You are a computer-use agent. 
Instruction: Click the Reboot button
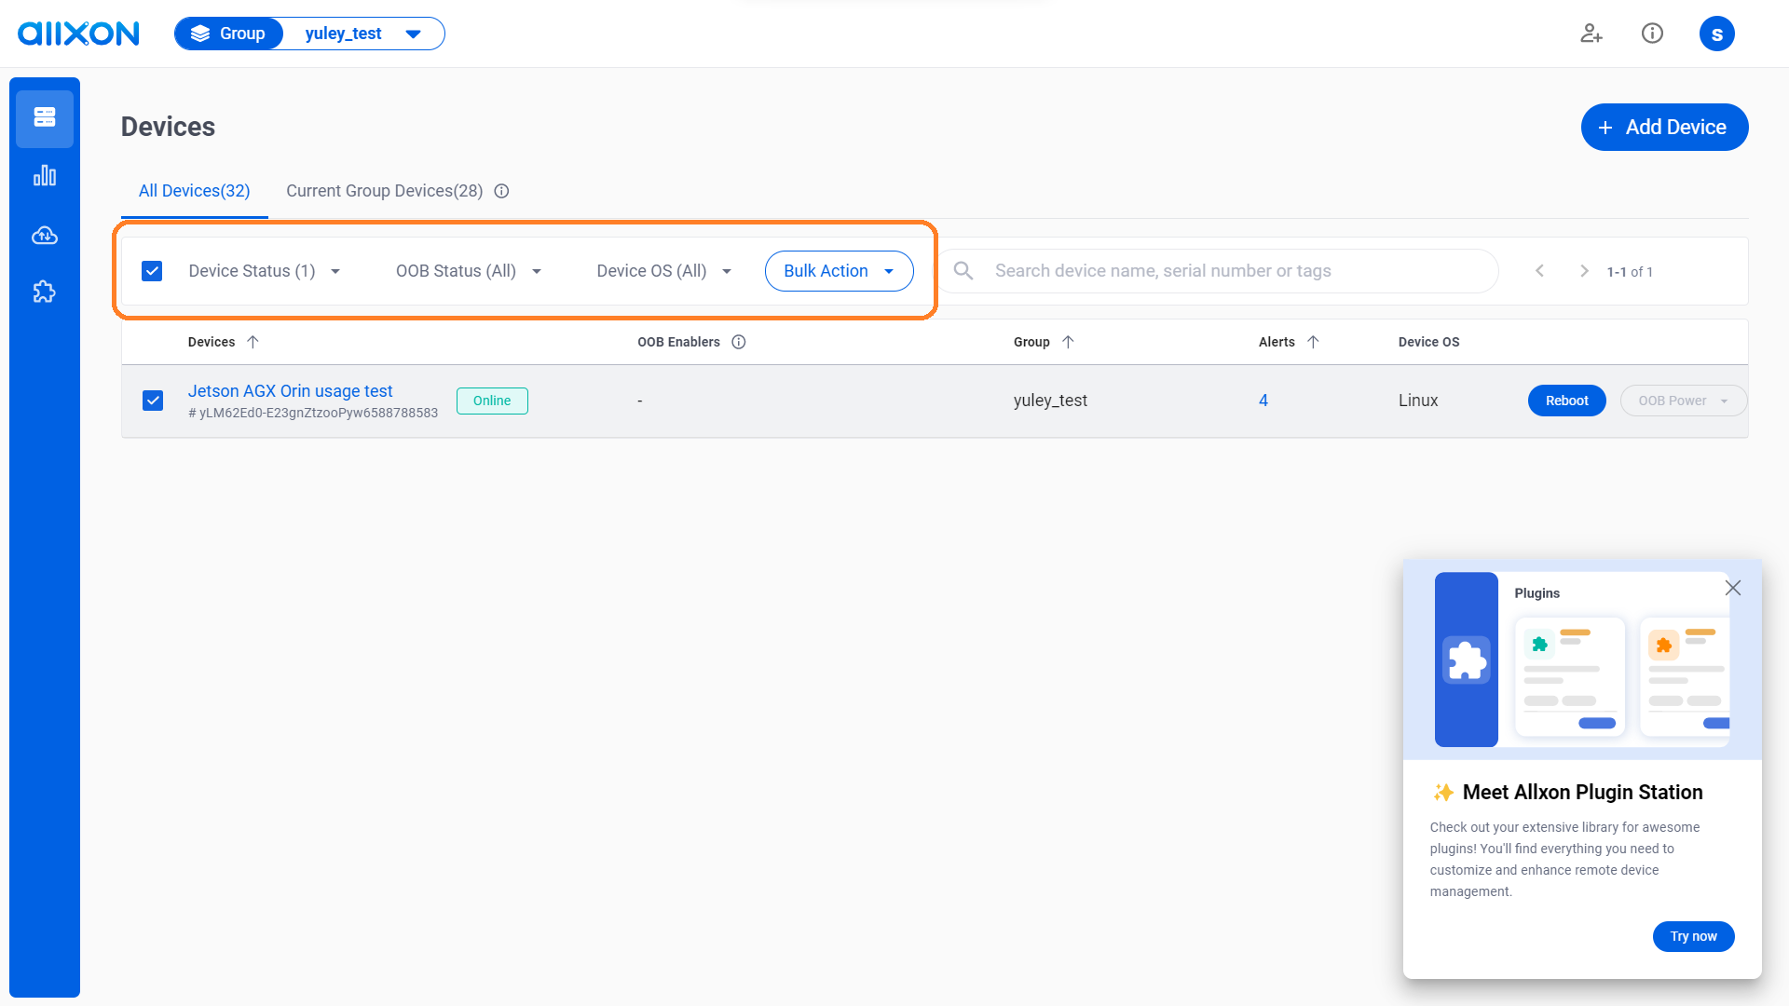pyautogui.click(x=1566, y=401)
